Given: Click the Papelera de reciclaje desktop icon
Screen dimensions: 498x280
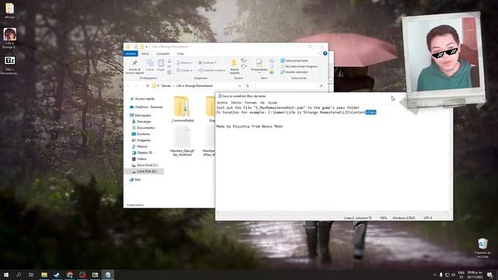Looking at the screenshot, I should 482,248.
